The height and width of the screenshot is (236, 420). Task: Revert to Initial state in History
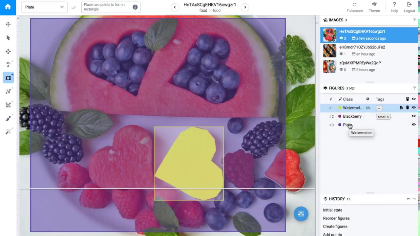(x=332, y=210)
